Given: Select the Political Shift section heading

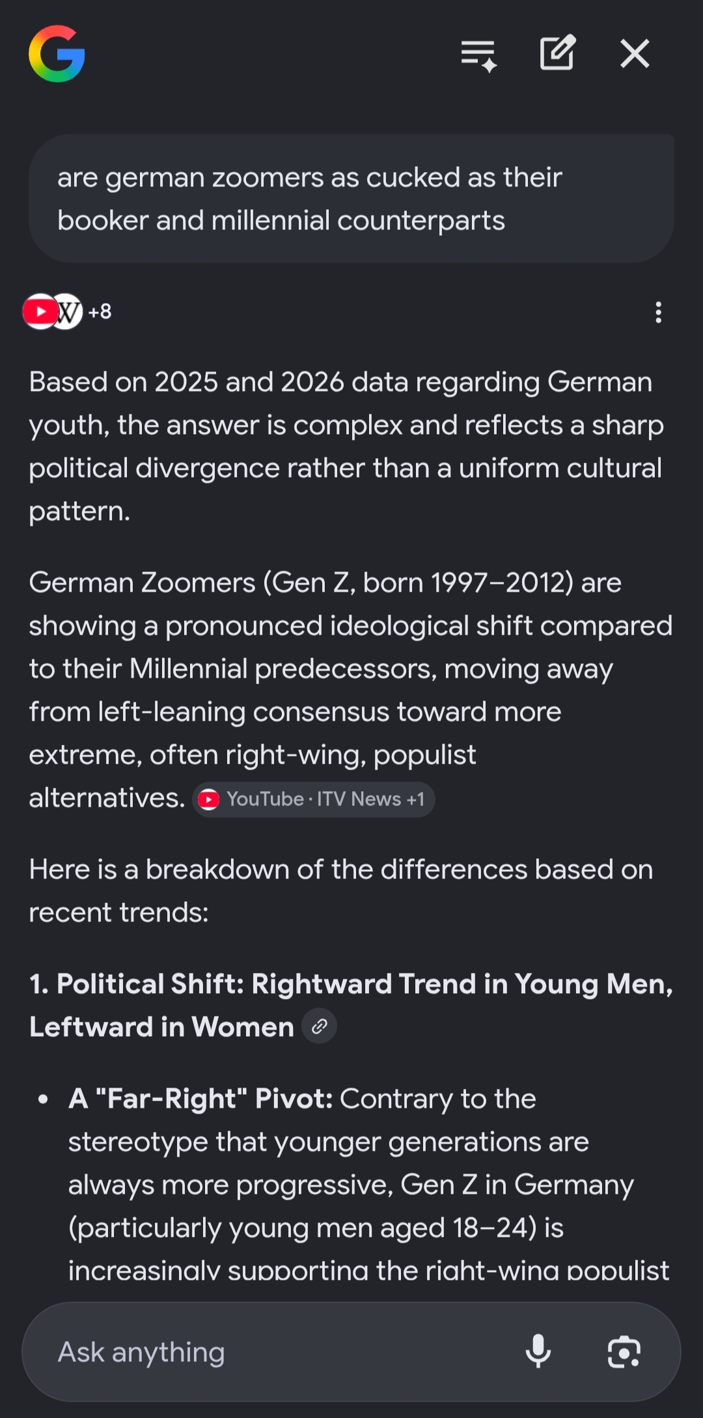Looking at the screenshot, I should [351, 1005].
